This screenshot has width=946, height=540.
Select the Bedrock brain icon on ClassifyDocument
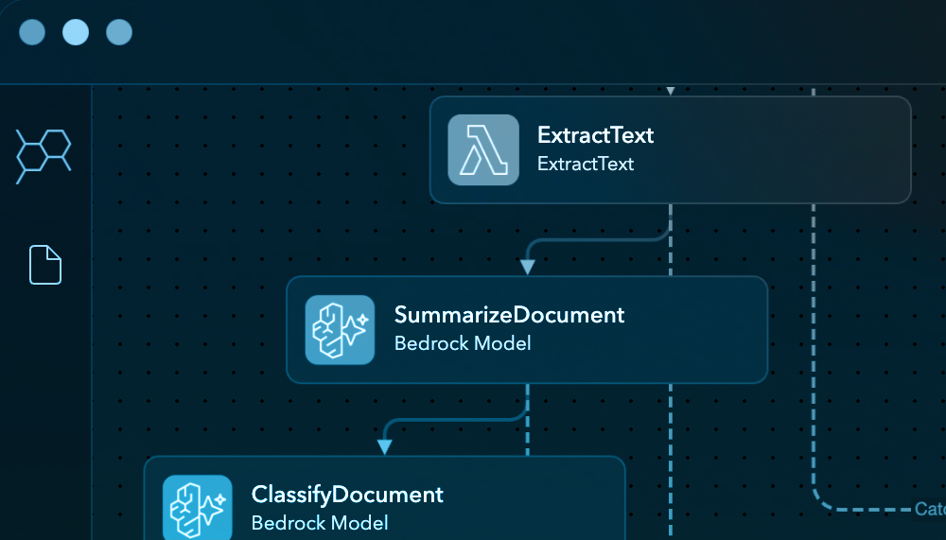[x=198, y=508]
